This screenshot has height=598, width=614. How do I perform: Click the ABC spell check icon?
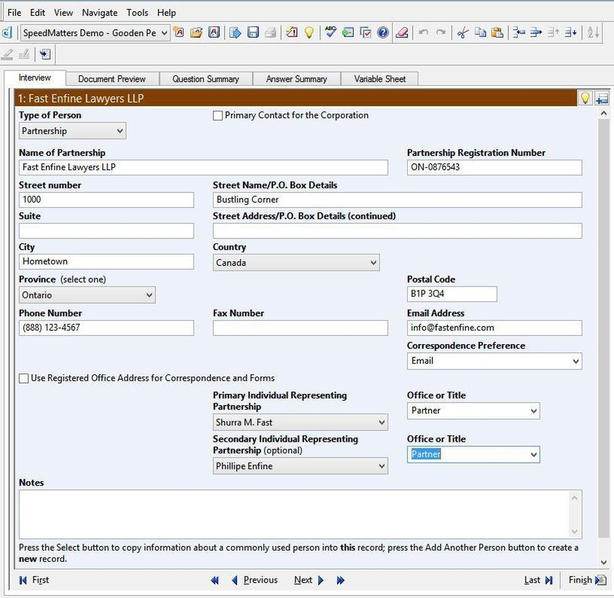[x=330, y=32]
